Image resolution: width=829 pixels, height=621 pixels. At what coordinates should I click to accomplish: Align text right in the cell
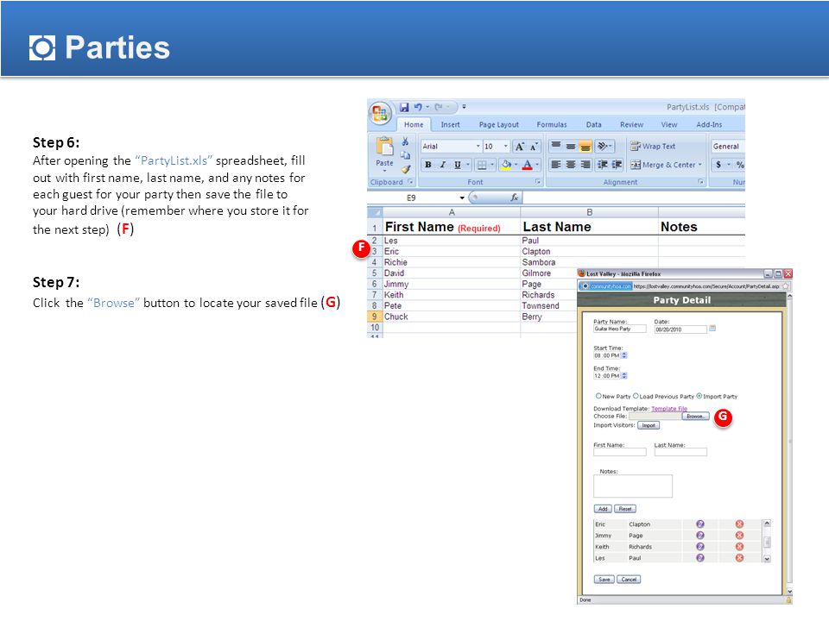coord(585,165)
